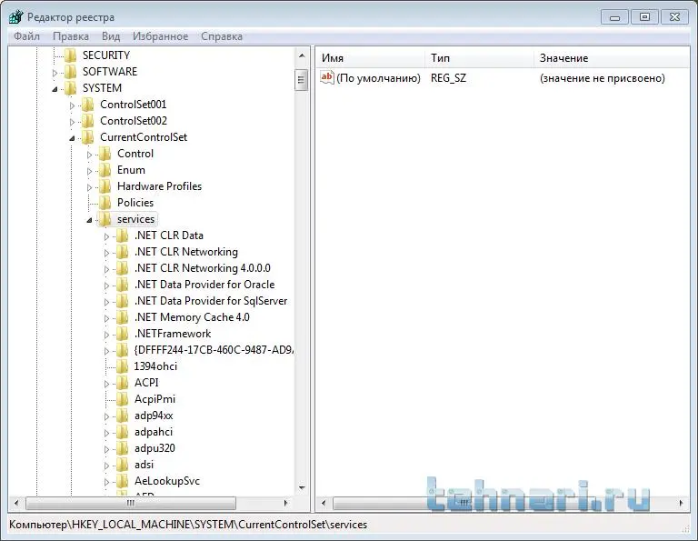Click the Enum folder icon
This screenshot has width=698, height=541.
click(x=105, y=170)
